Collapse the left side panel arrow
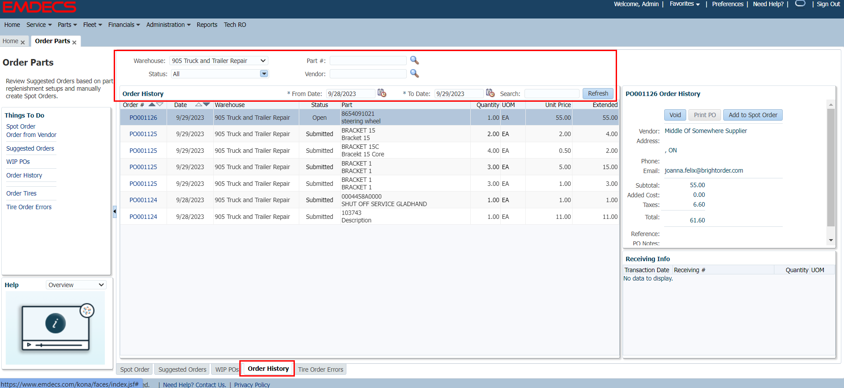 coord(115,212)
